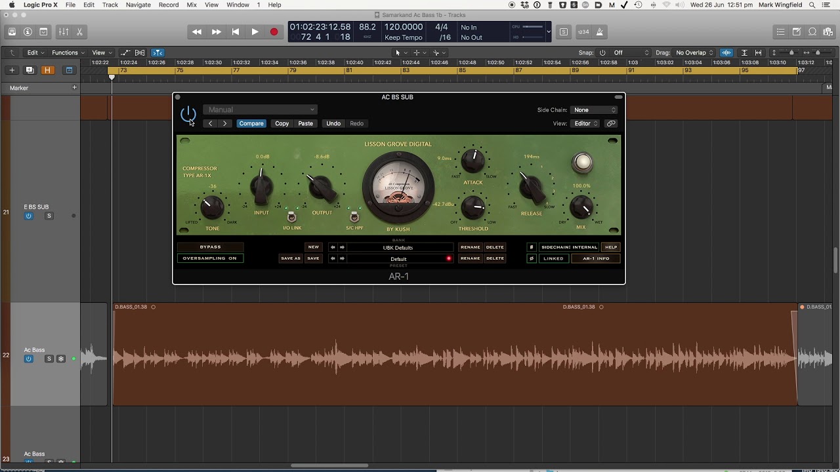The width and height of the screenshot is (840, 472).
Task: Open the Edit dropdown in tracks area
Action: coord(35,52)
